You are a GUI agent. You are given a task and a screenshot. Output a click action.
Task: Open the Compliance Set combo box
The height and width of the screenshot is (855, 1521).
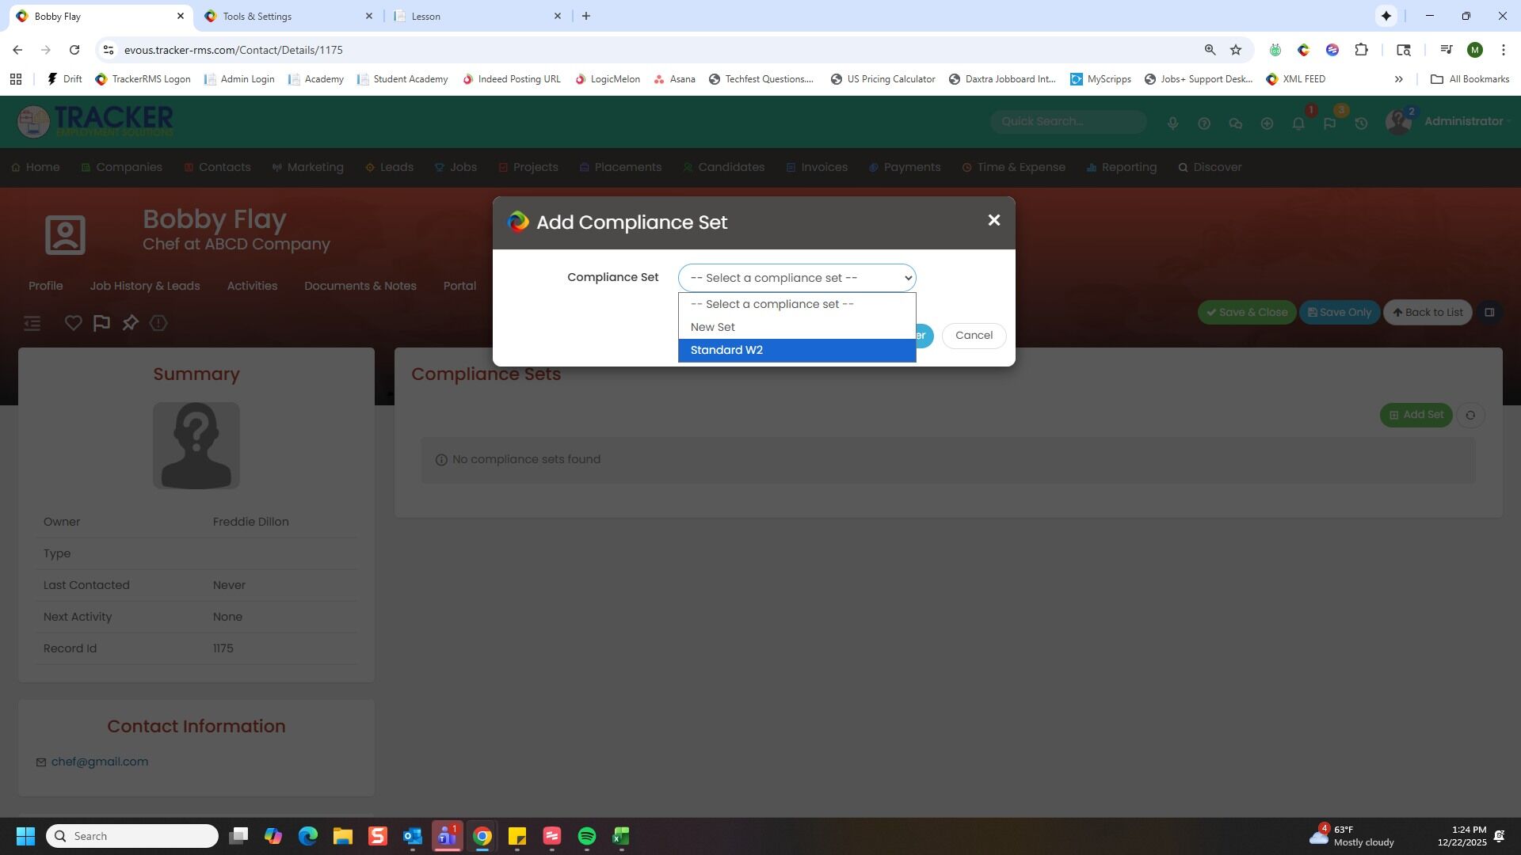pyautogui.click(x=796, y=278)
